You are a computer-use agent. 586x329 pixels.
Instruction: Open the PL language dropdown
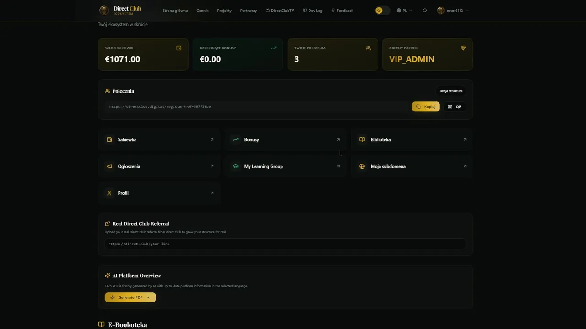404,11
